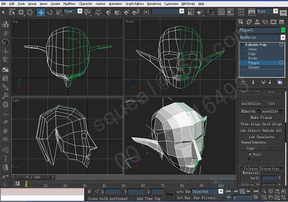This screenshot has height=202, width=288.
Task: Toggle the Full checkbox
Action: click(250, 154)
